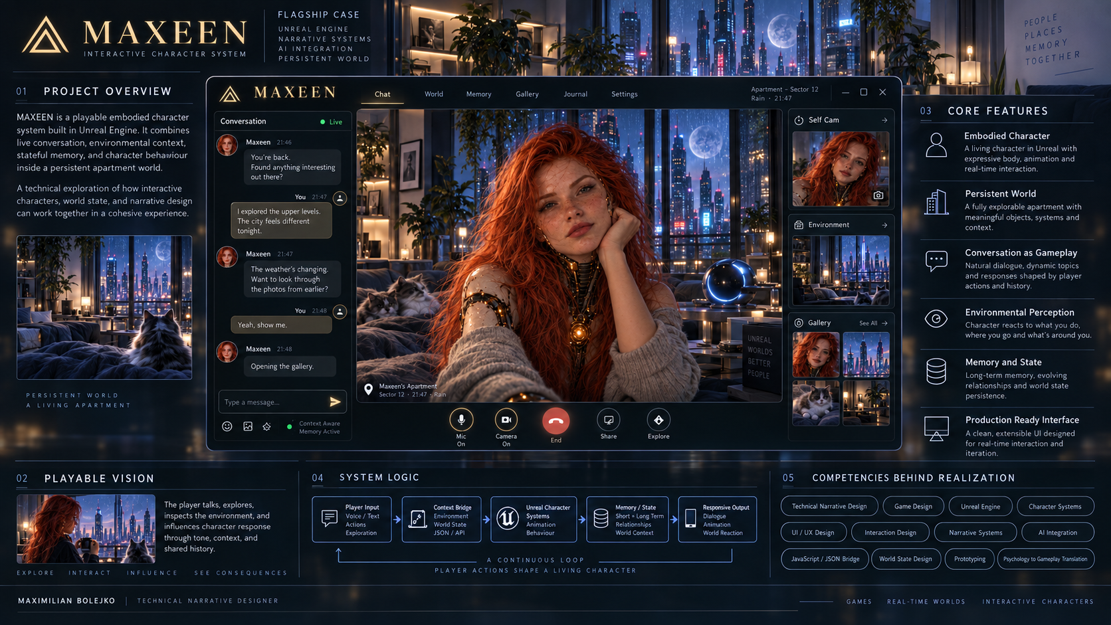This screenshot has width=1111, height=625.
Task: Click the green Live status indicator
Action: (331, 122)
